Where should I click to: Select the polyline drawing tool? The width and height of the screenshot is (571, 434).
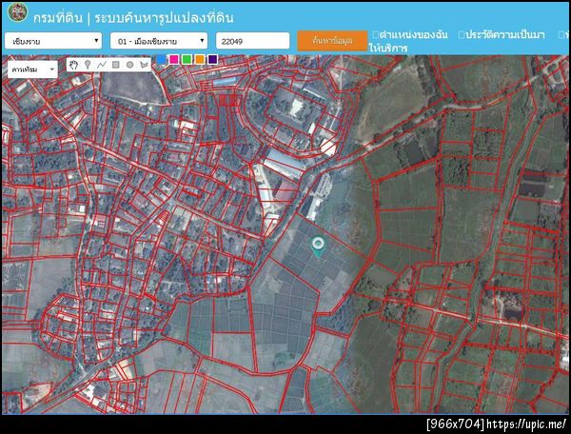(x=102, y=65)
